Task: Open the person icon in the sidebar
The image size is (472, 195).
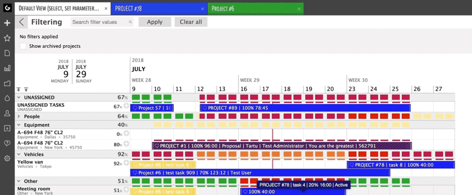Action: tap(7, 113)
